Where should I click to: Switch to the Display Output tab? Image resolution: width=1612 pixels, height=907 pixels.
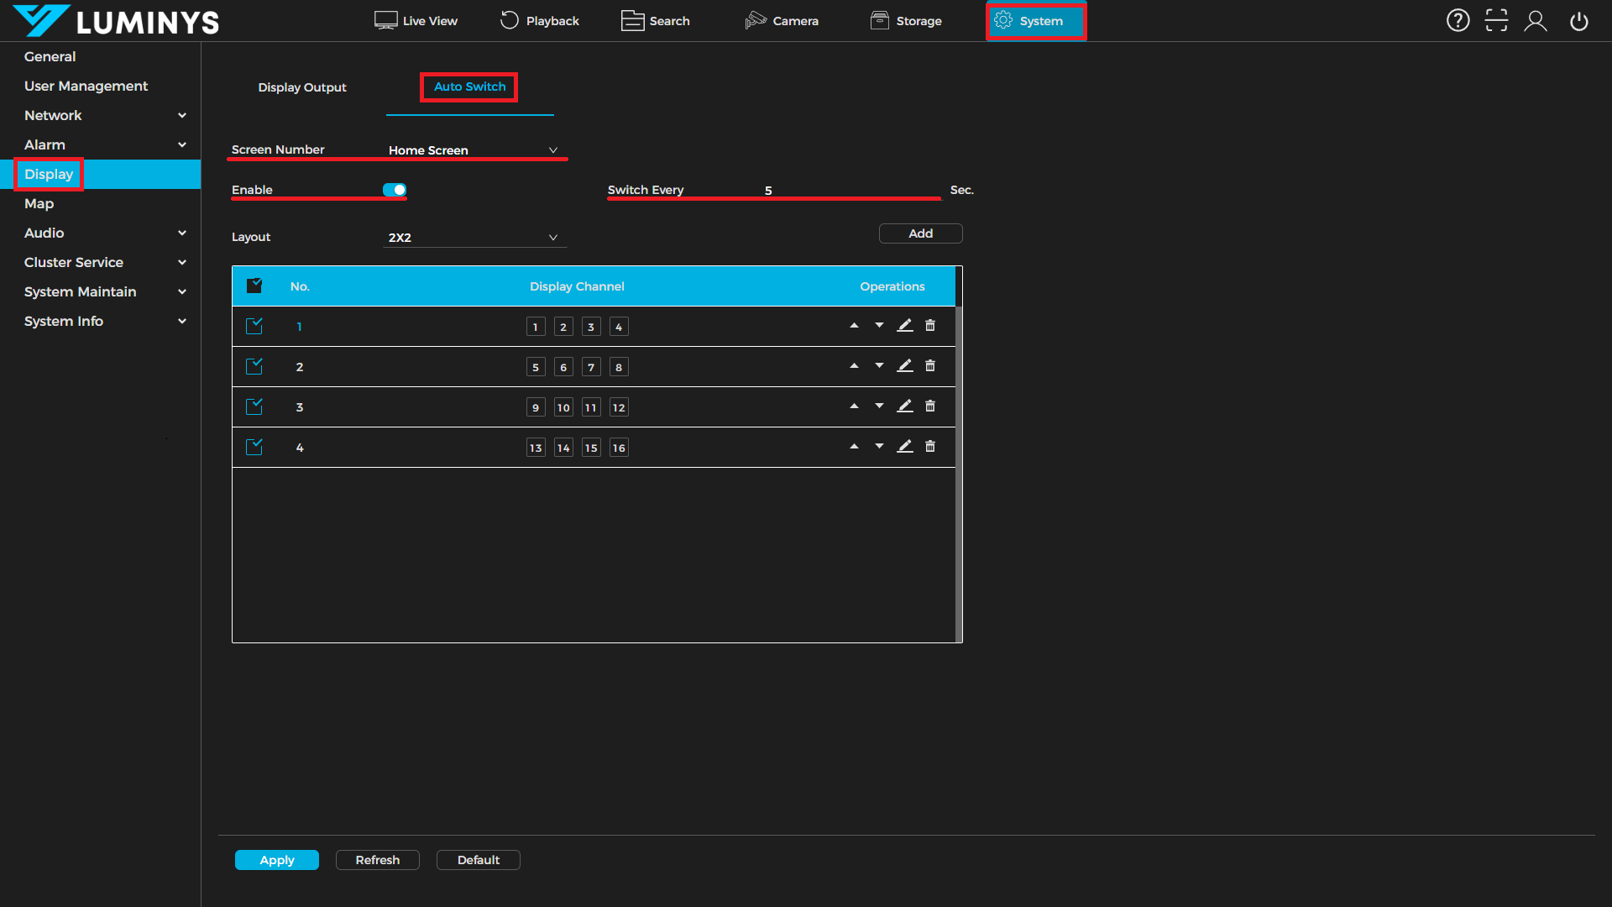pyautogui.click(x=302, y=87)
